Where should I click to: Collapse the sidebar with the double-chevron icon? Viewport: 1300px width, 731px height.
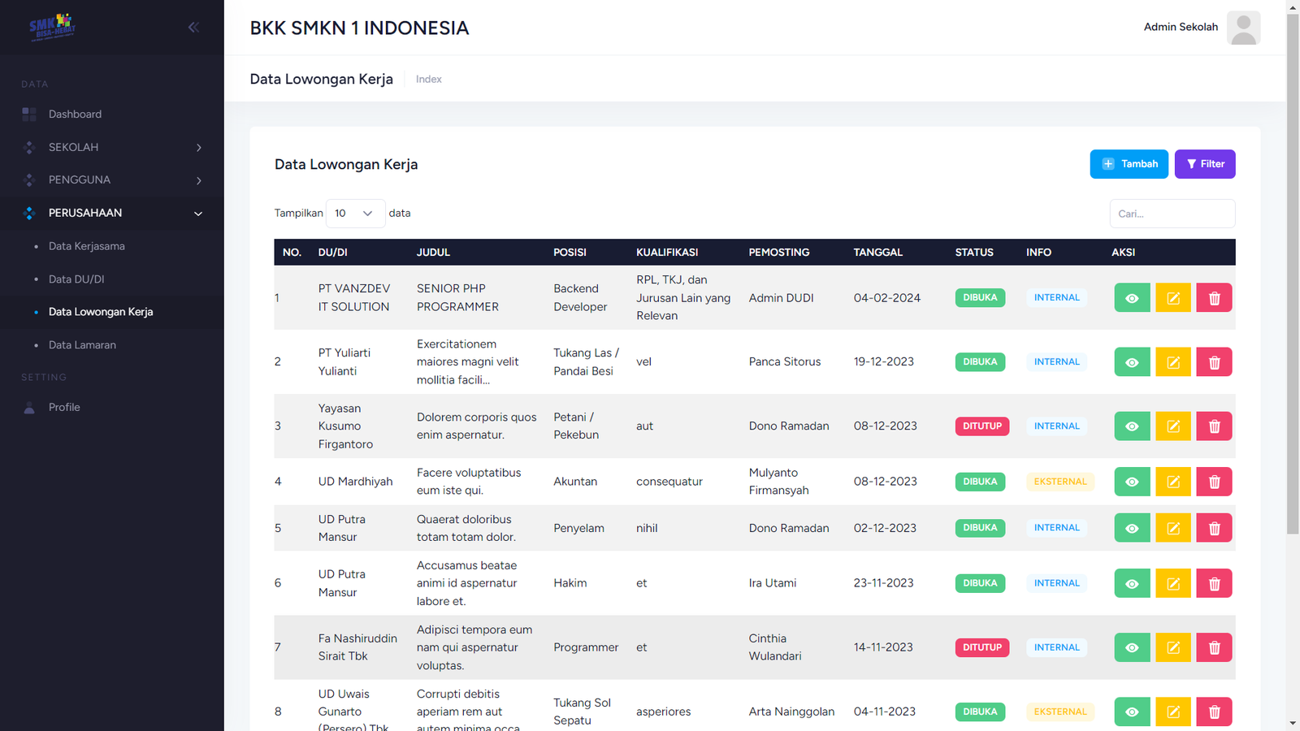(193, 27)
